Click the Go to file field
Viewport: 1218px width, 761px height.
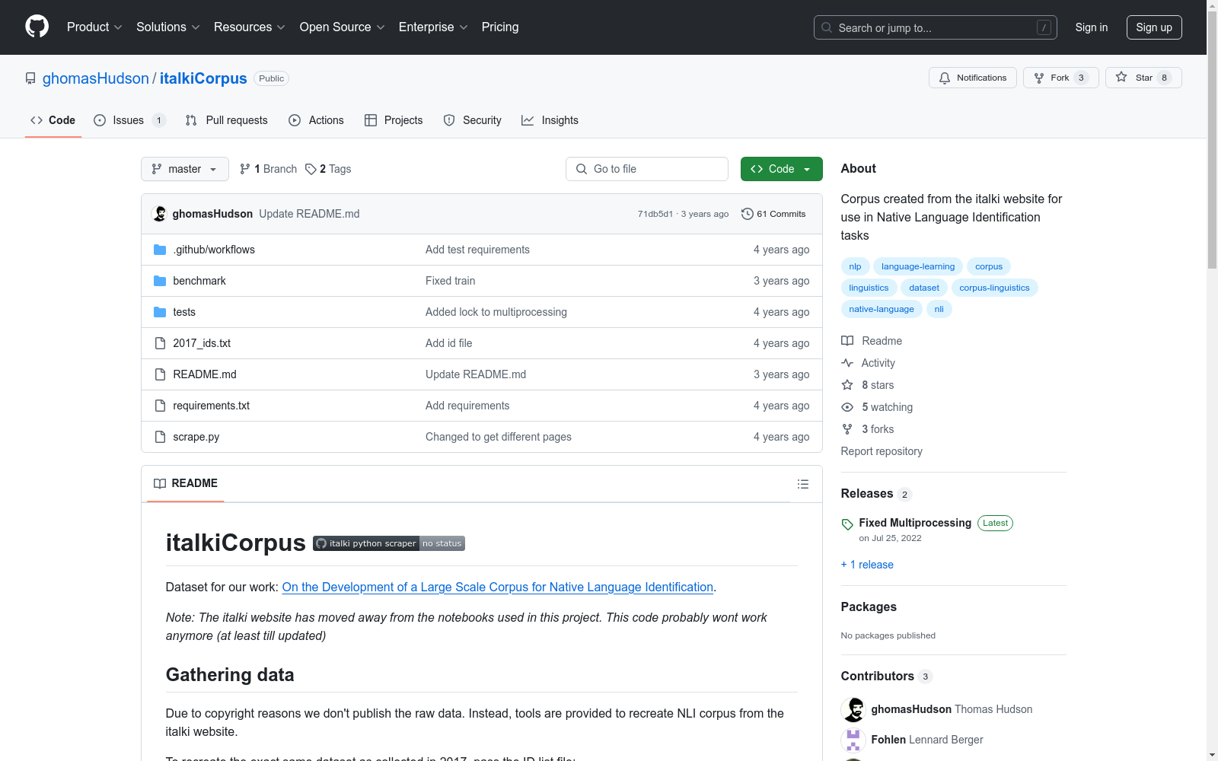click(647, 169)
